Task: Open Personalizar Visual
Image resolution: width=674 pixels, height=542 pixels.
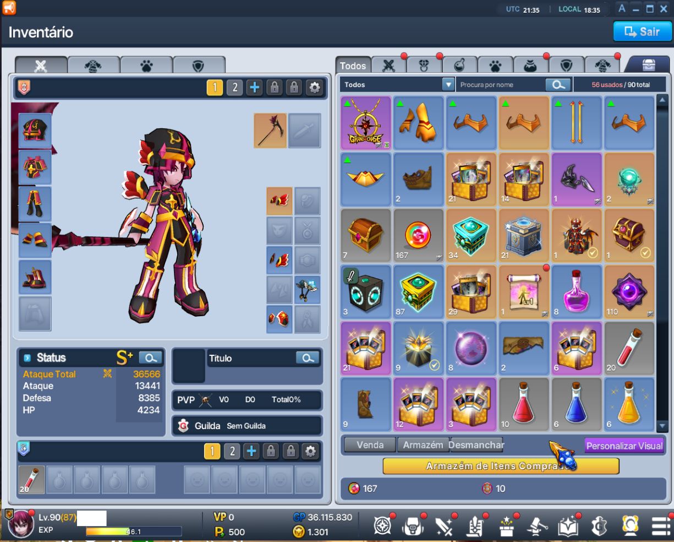Action: click(x=624, y=446)
